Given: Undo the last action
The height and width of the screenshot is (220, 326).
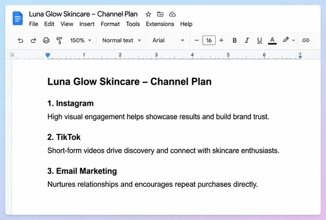Looking at the screenshot, I should point(21,40).
